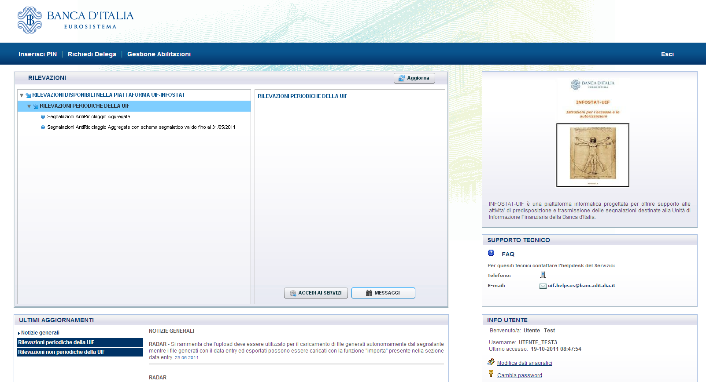706x382 pixels.
Task: Click the Messaggi button
Action: point(383,293)
